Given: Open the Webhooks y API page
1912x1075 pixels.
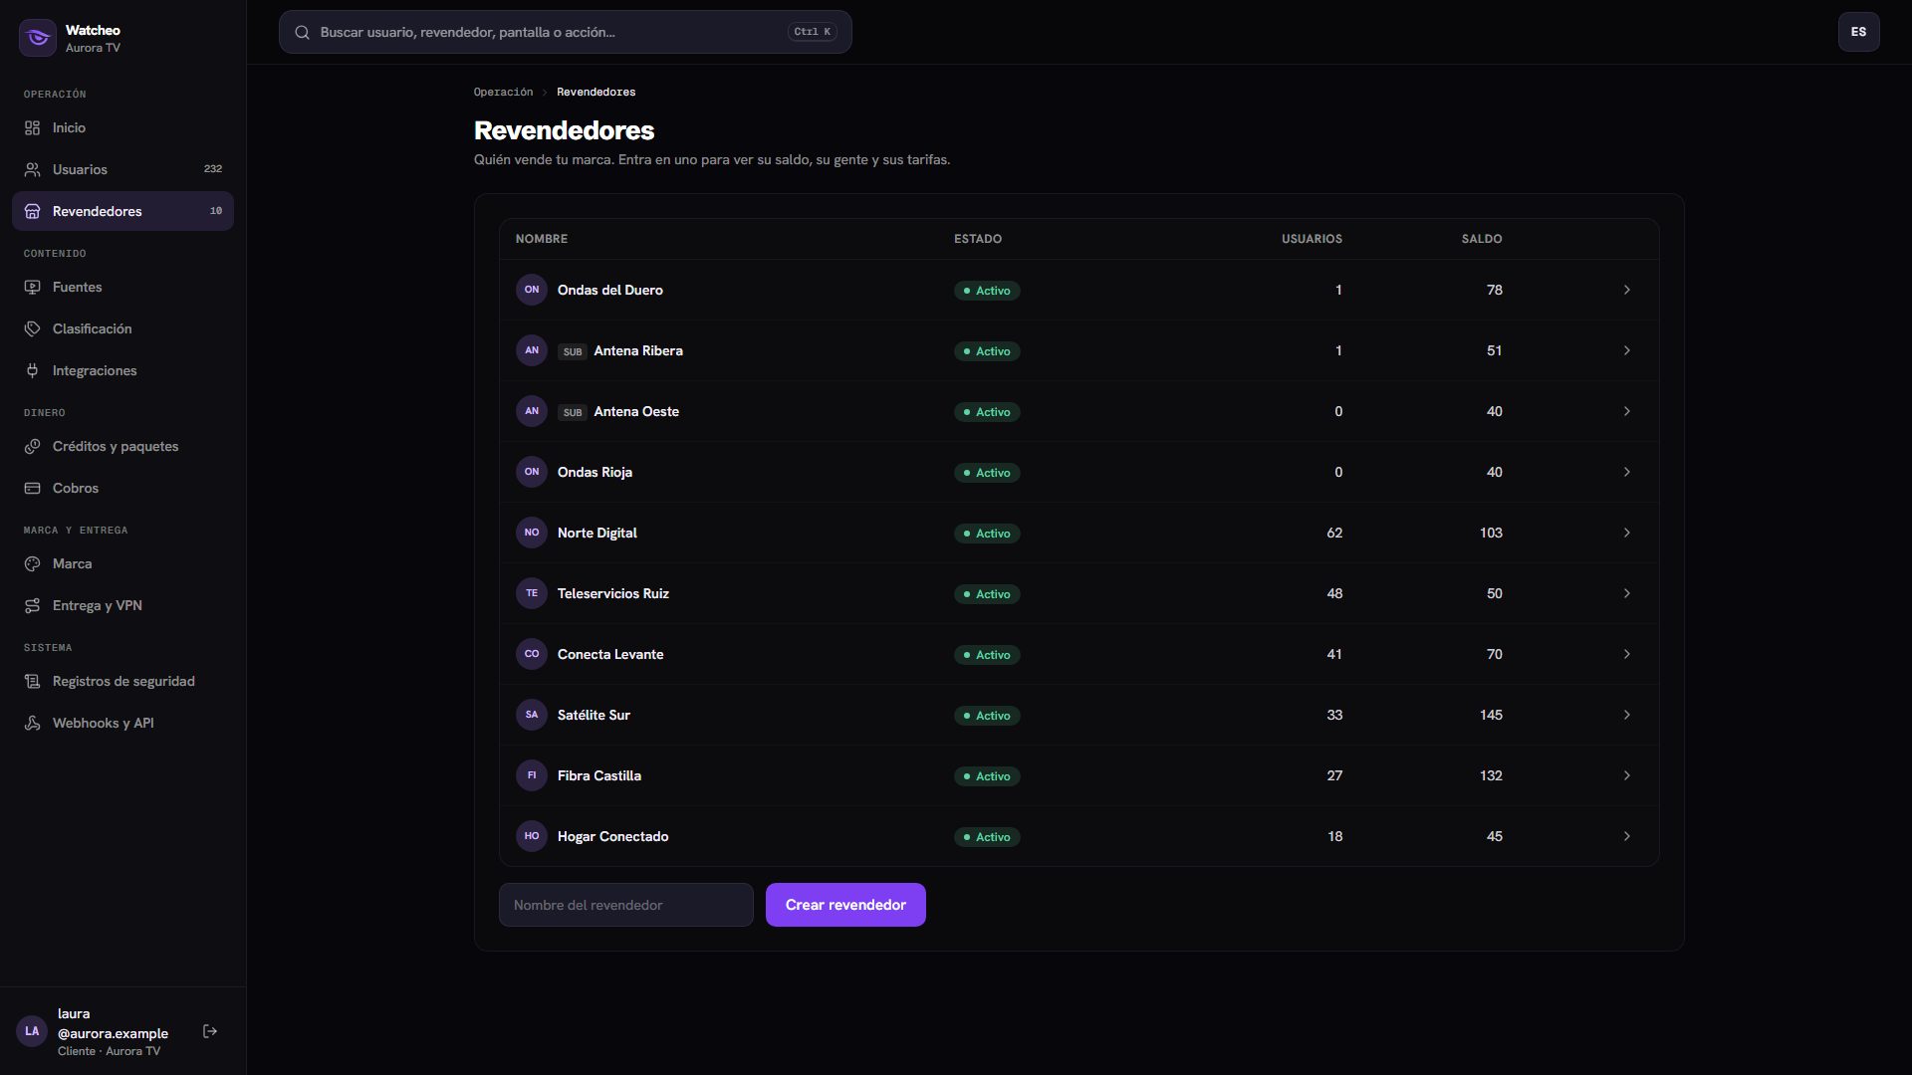Looking at the screenshot, I should click(x=122, y=724).
